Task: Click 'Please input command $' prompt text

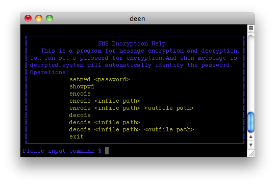Action: tap(62, 151)
